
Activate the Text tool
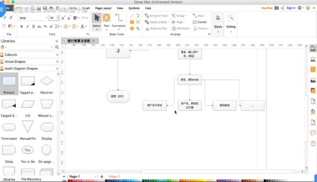[106, 21]
